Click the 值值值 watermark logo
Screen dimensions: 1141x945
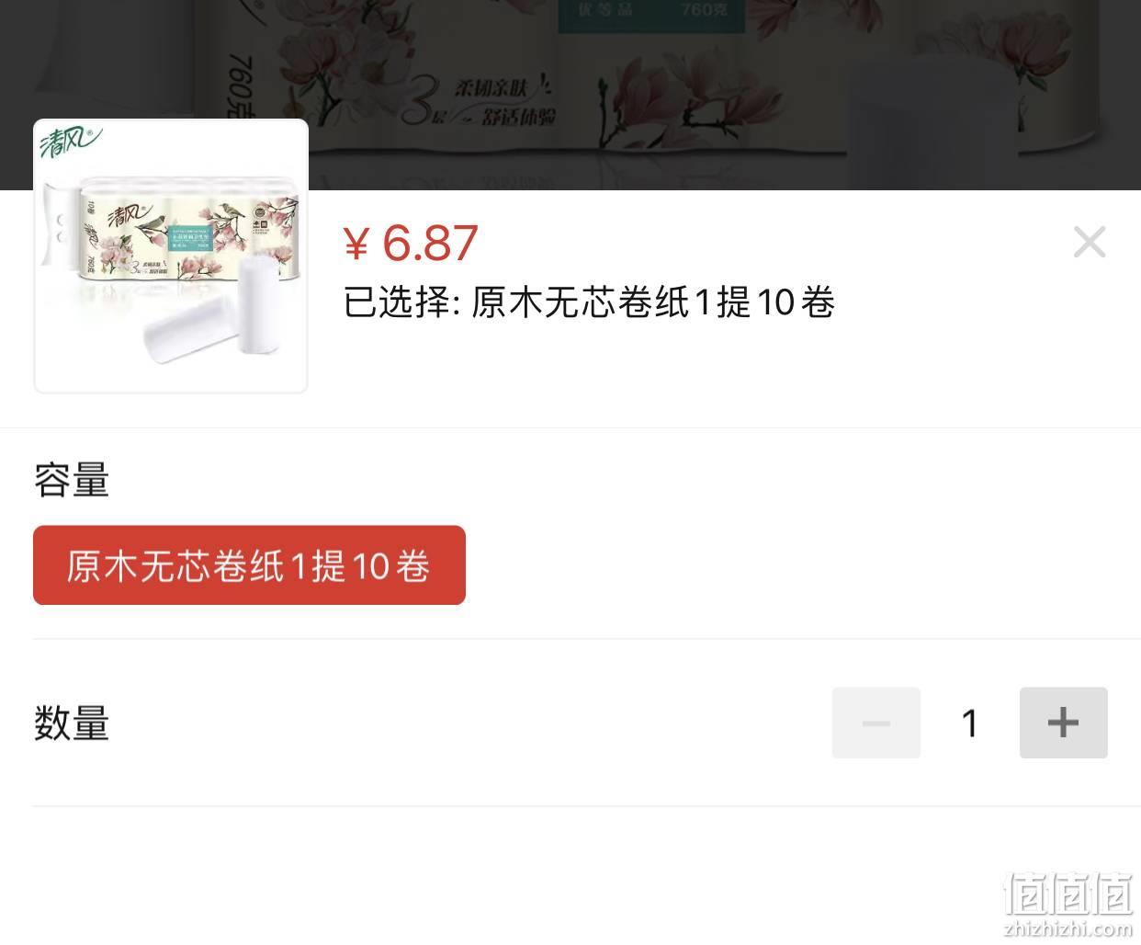click(x=1068, y=894)
